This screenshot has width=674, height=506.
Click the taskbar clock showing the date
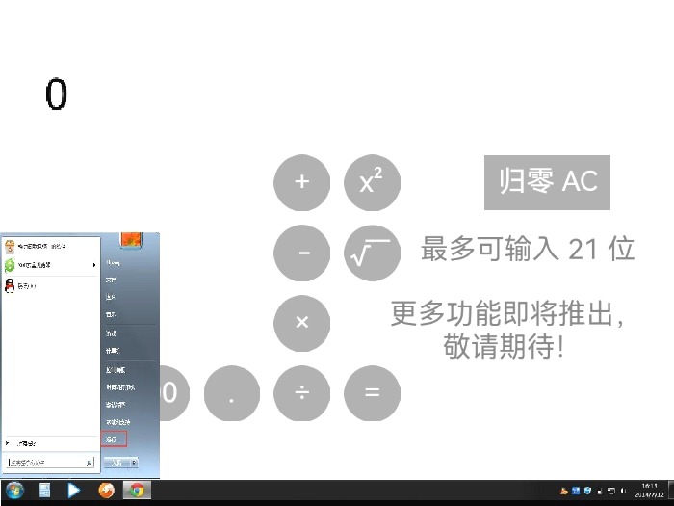point(648,491)
